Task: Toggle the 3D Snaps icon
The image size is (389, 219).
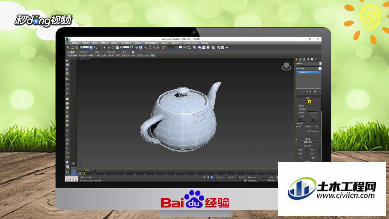Action: pyautogui.click(x=146, y=47)
